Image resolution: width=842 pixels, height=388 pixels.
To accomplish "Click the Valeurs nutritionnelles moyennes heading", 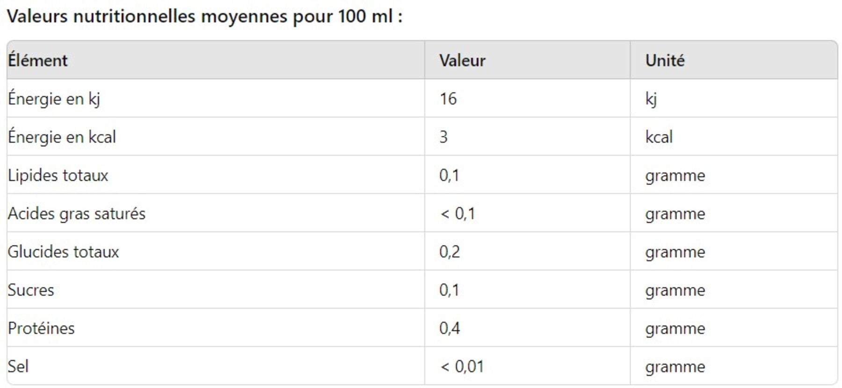I will pos(205,17).
